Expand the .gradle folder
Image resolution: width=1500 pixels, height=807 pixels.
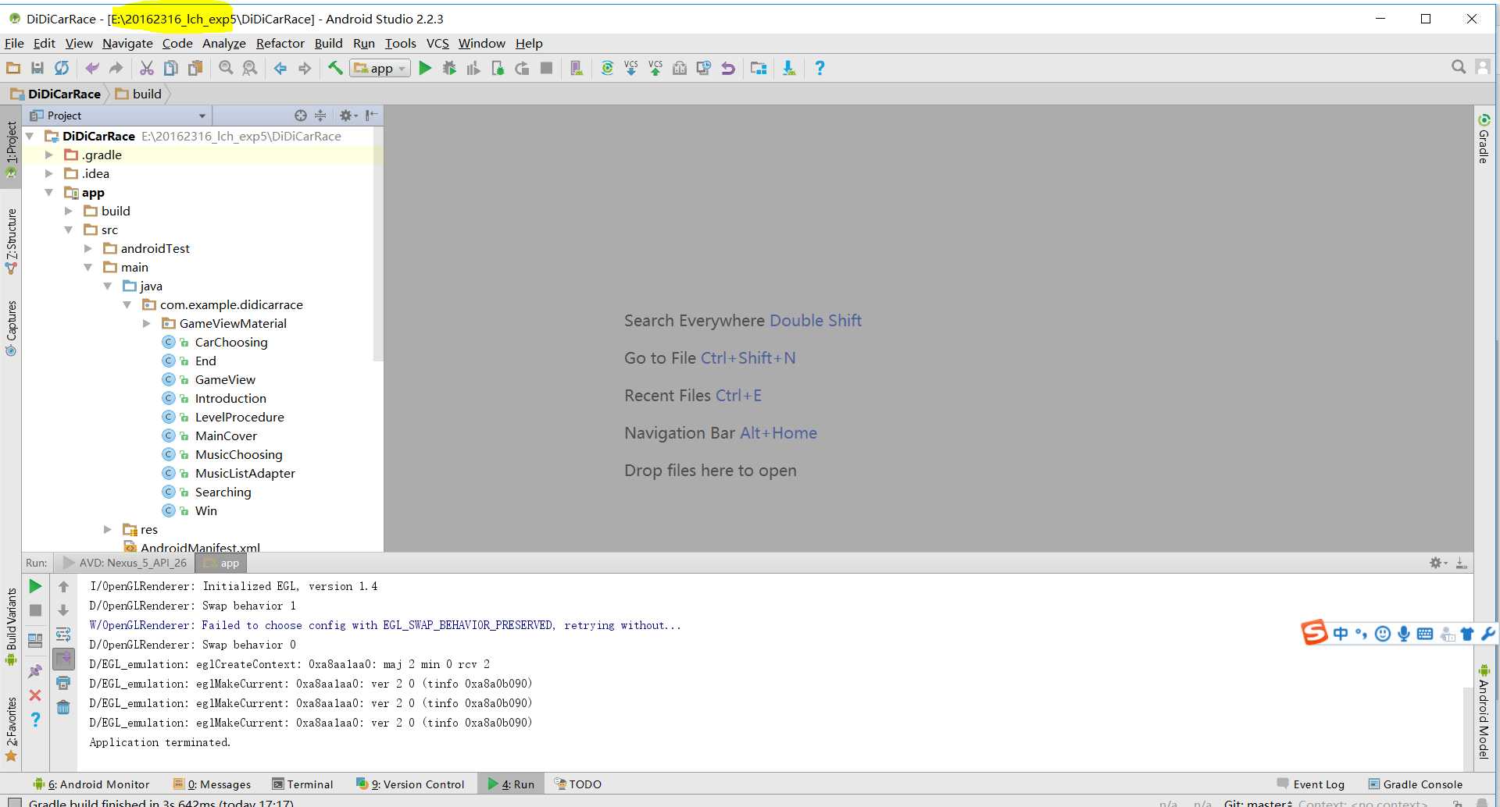click(x=49, y=155)
